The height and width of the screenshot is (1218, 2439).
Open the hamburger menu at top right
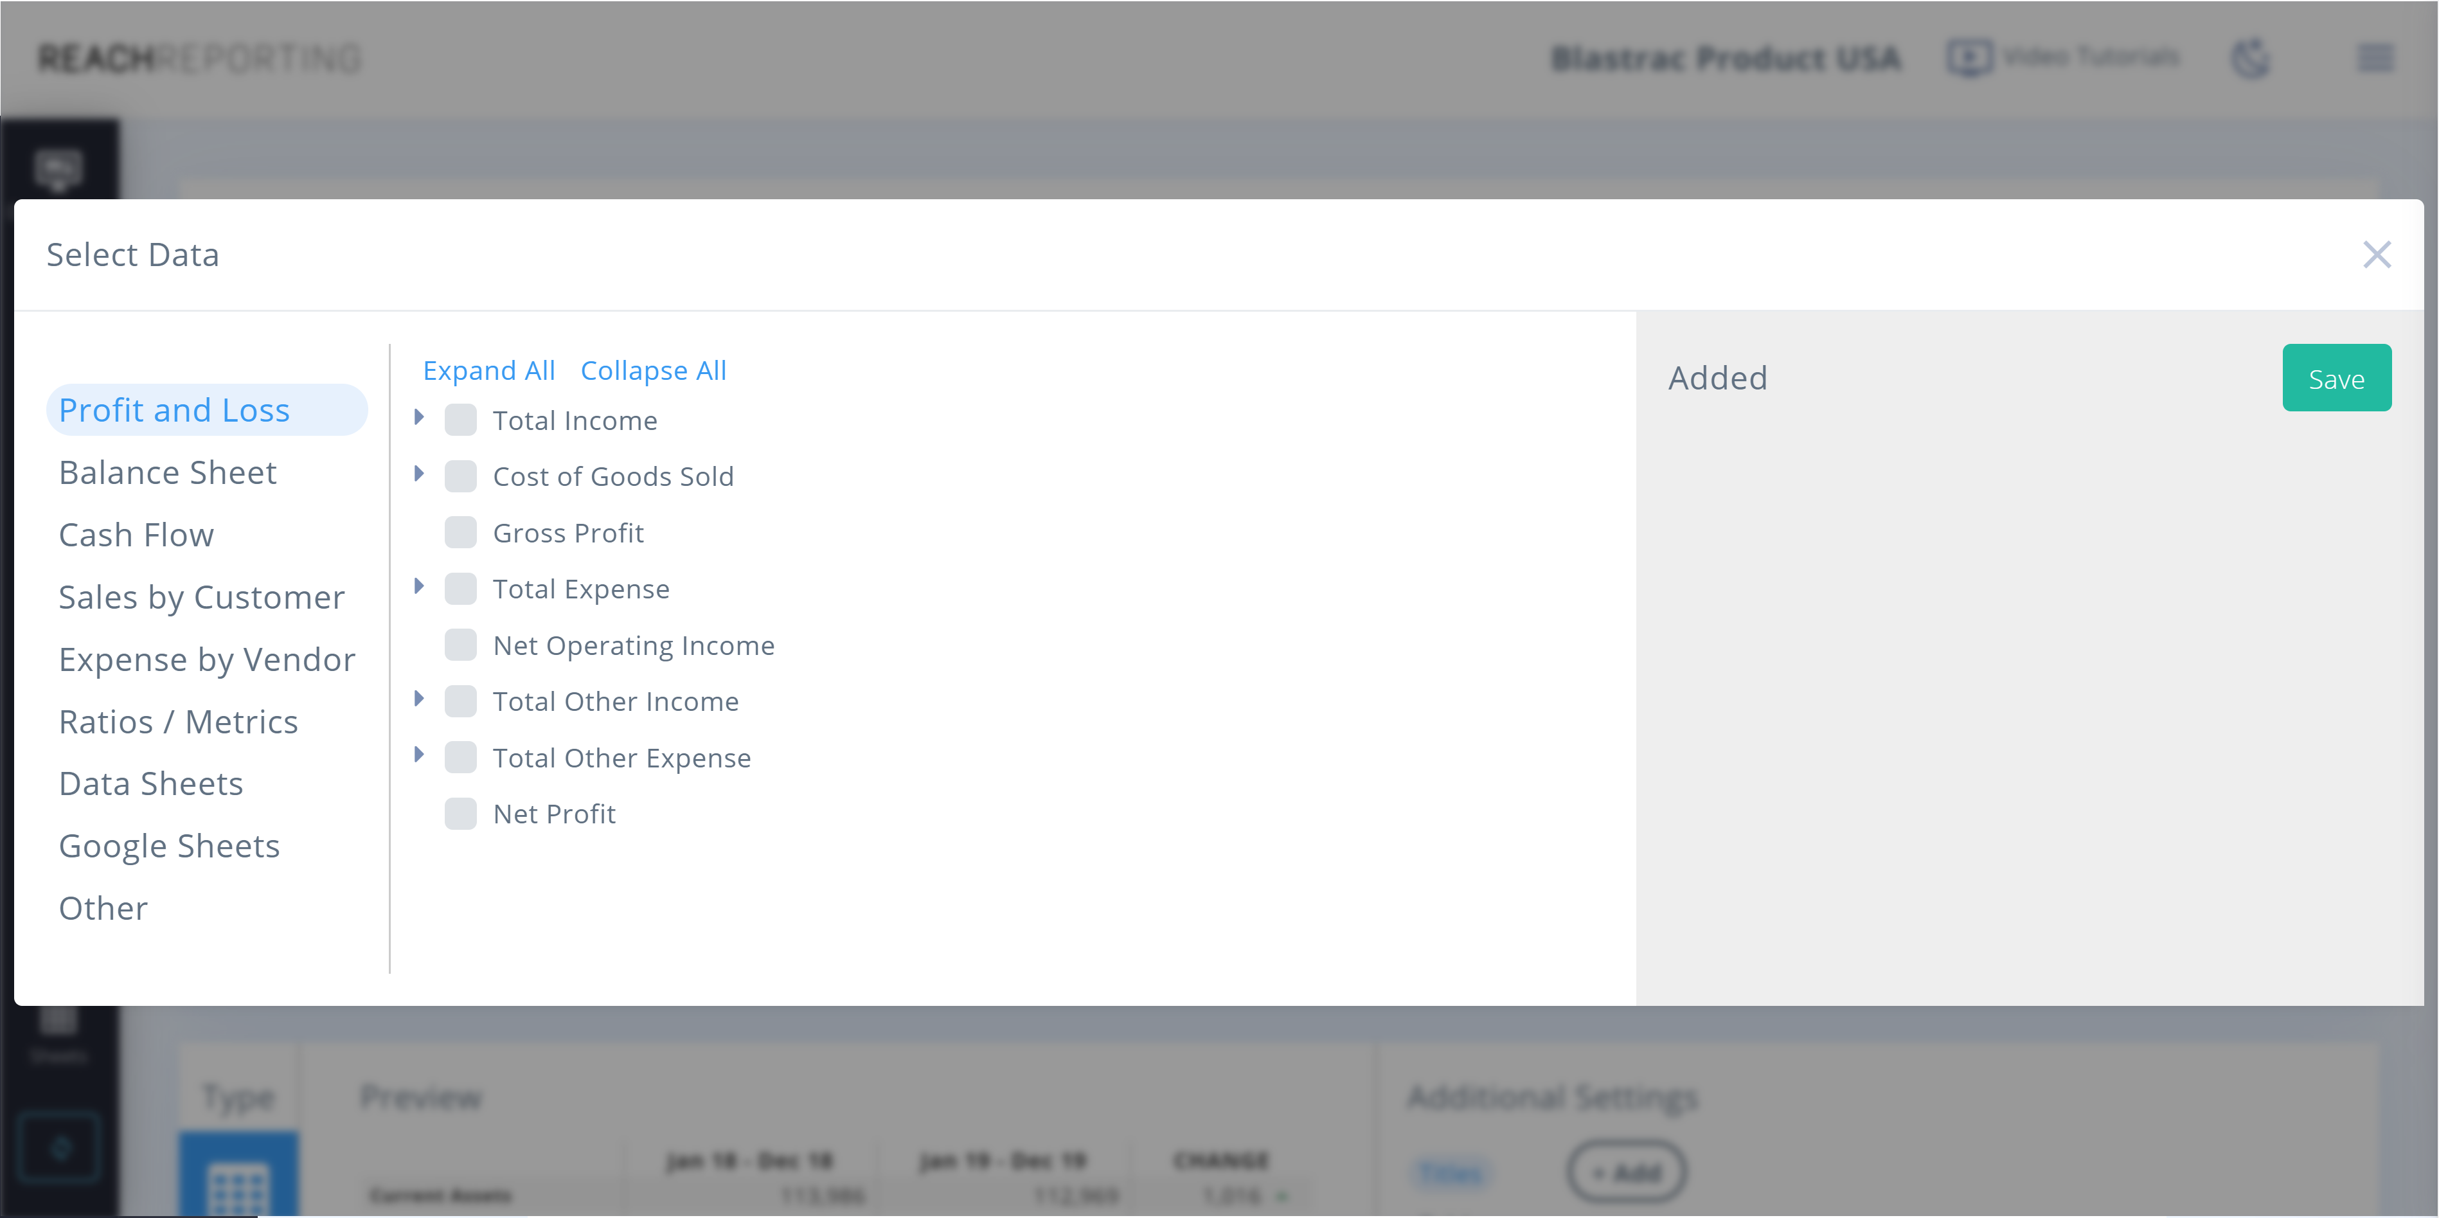2377,57
